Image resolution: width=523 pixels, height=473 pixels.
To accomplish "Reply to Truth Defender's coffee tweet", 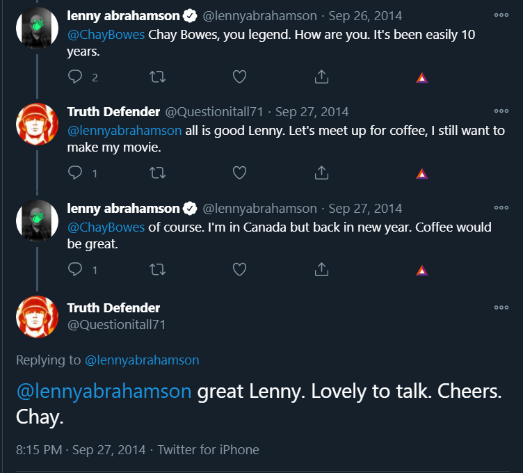I will click(x=76, y=173).
